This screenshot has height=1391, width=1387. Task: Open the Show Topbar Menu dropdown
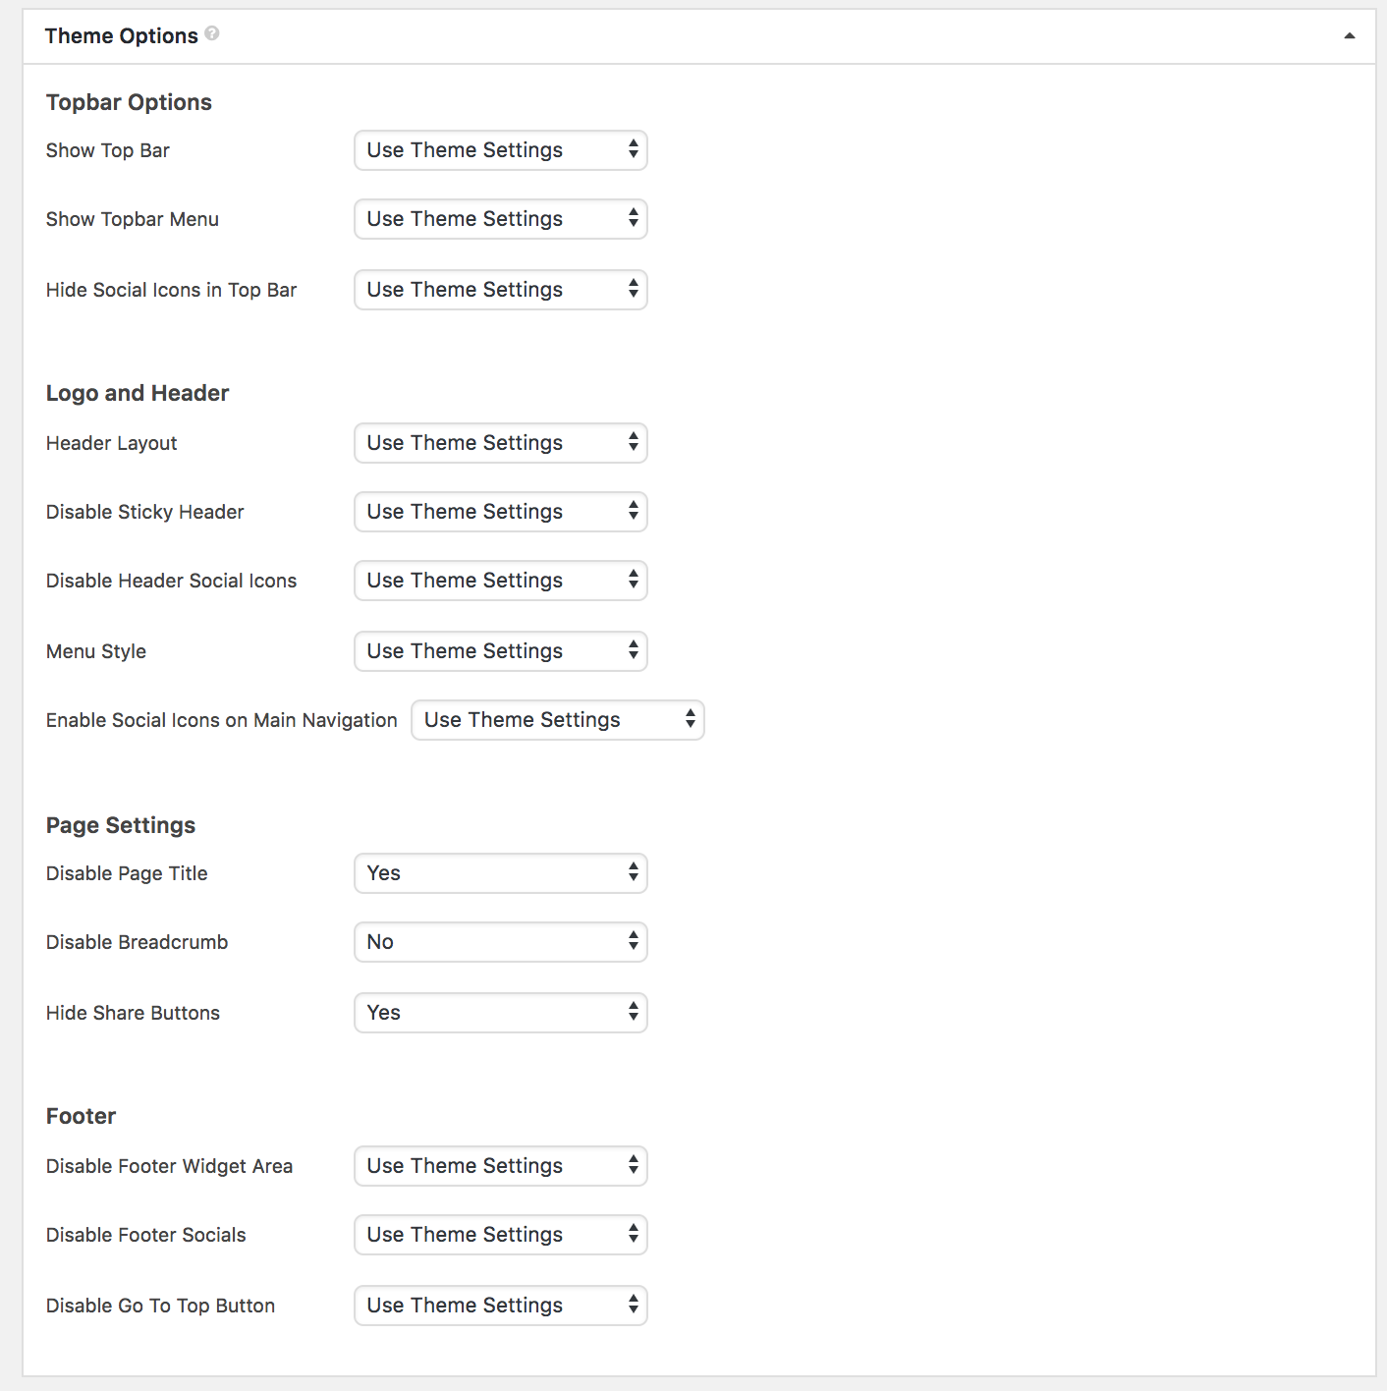[x=501, y=219]
